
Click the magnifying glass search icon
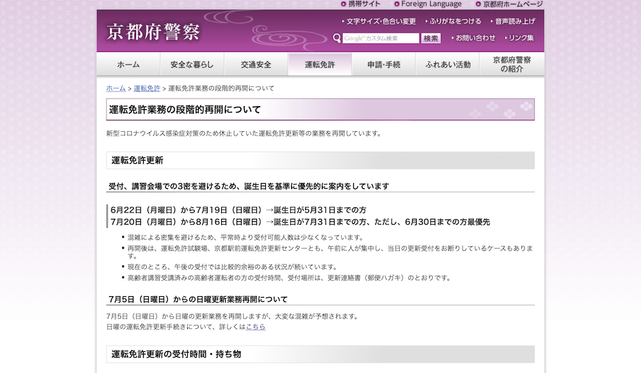(337, 38)
